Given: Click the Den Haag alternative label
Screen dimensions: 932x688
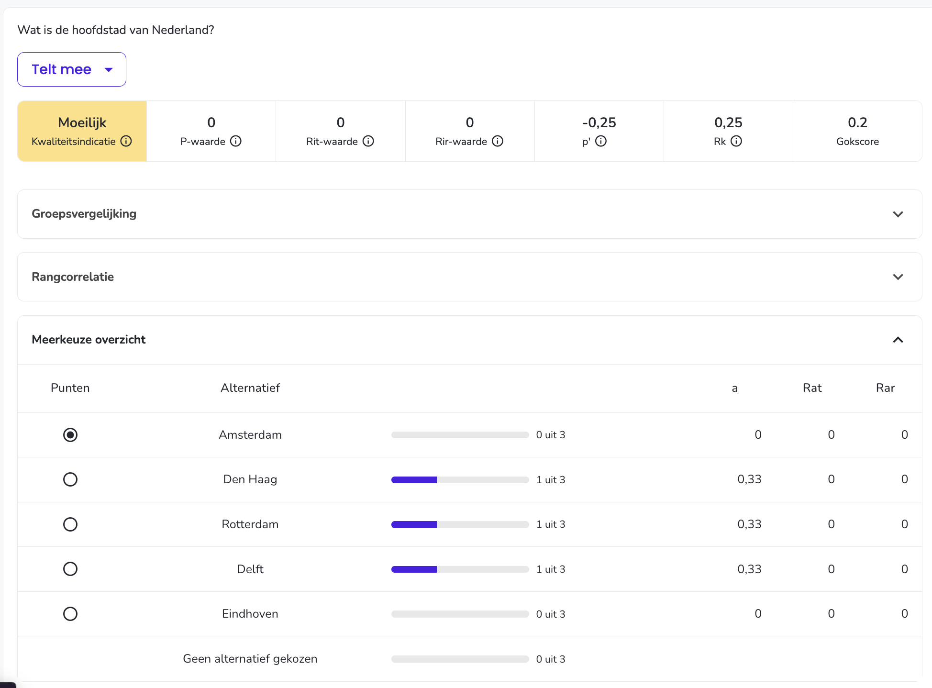Looking at the screenshot, I should [250, 479].
